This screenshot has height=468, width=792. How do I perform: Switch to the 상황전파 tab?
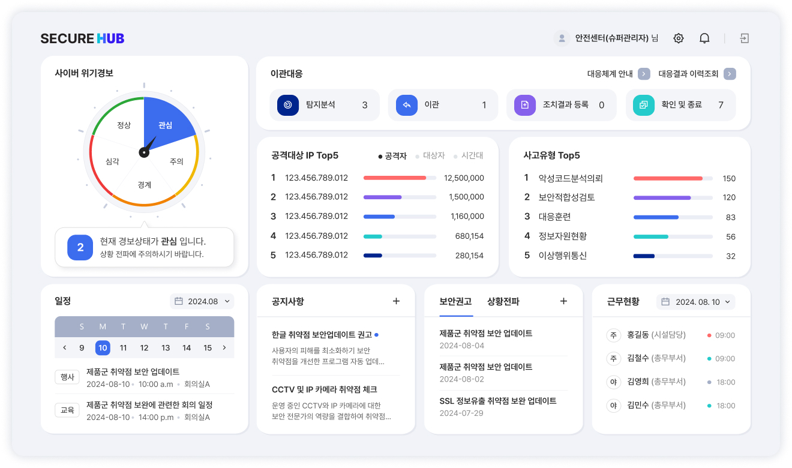[x=503, y=301]
